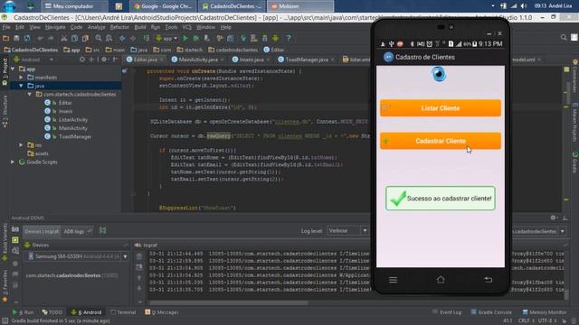Screen dimensions: 579x325
Task: Switch to the MainActivity.java editor tab
Action: tap(198, 60)
